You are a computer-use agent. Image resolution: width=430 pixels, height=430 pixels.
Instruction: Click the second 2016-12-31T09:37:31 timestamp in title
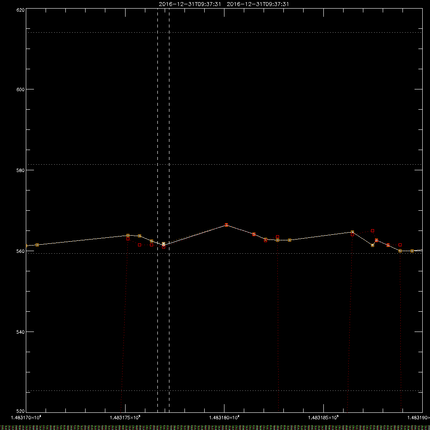[x=258, y=4]
